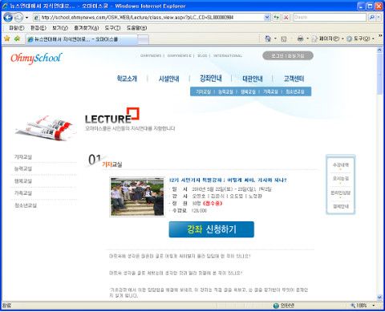Click the page scrollbar down arrow
This screenshot has height=312, width=385.
coord(379,298)
